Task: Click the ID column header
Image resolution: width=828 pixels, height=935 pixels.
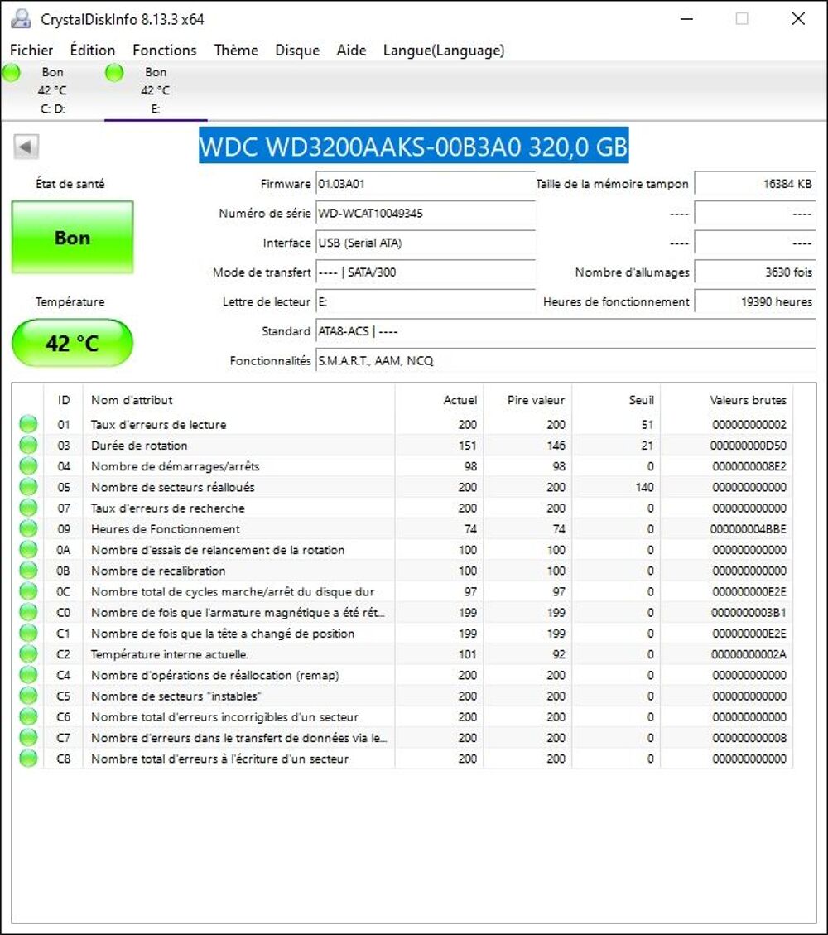Action: coord(63,399)
